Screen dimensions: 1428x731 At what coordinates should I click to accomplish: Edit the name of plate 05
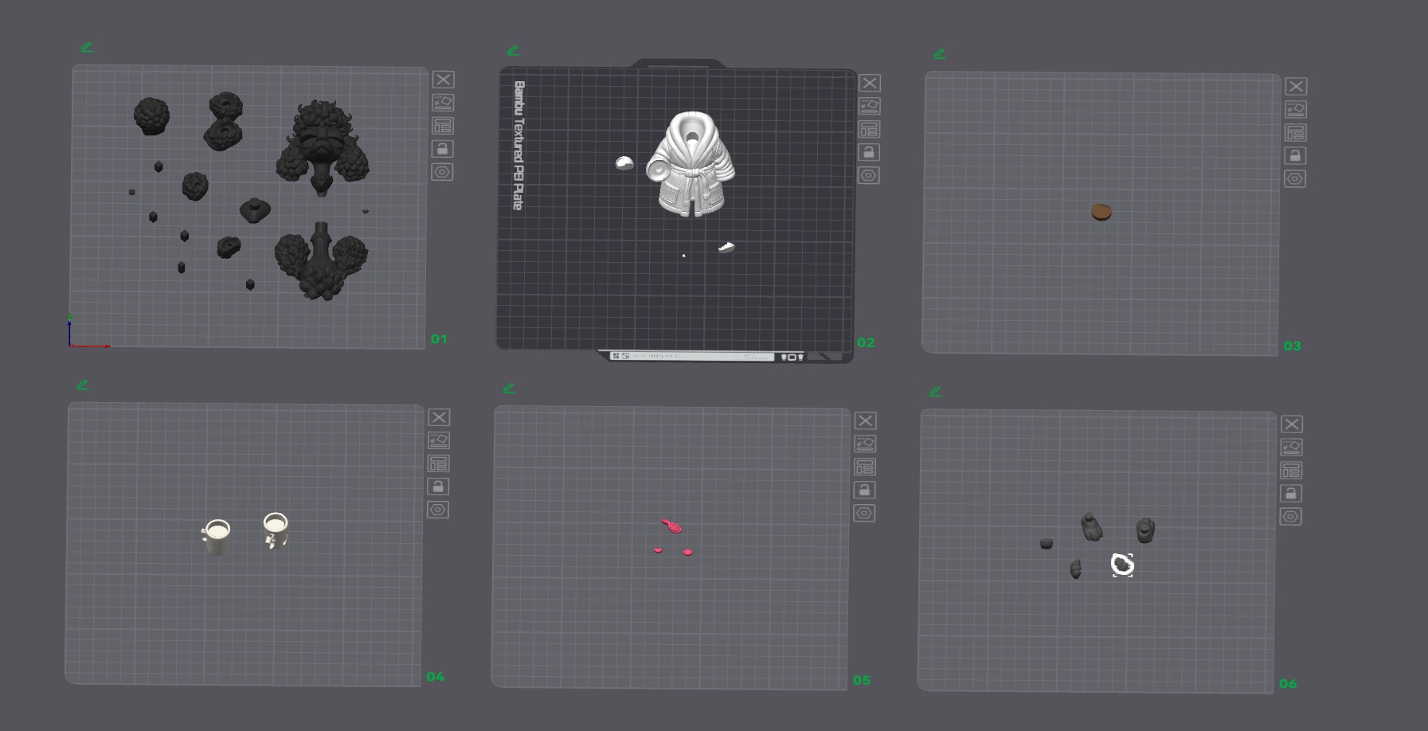coord(509,389)
